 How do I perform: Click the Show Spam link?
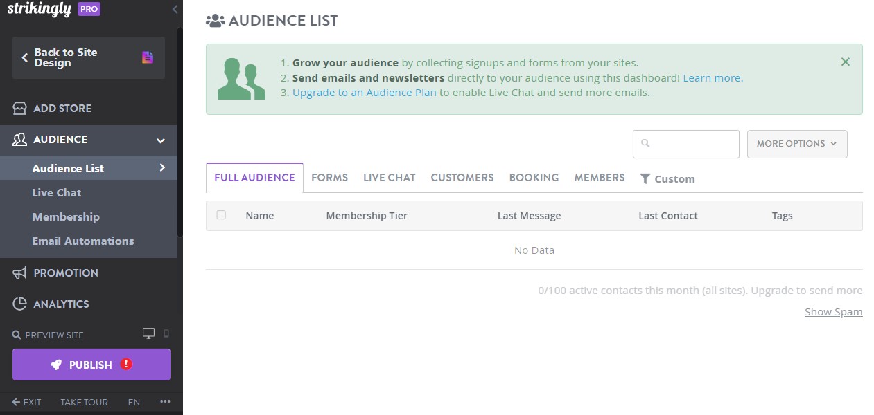(x=832, y=311)
